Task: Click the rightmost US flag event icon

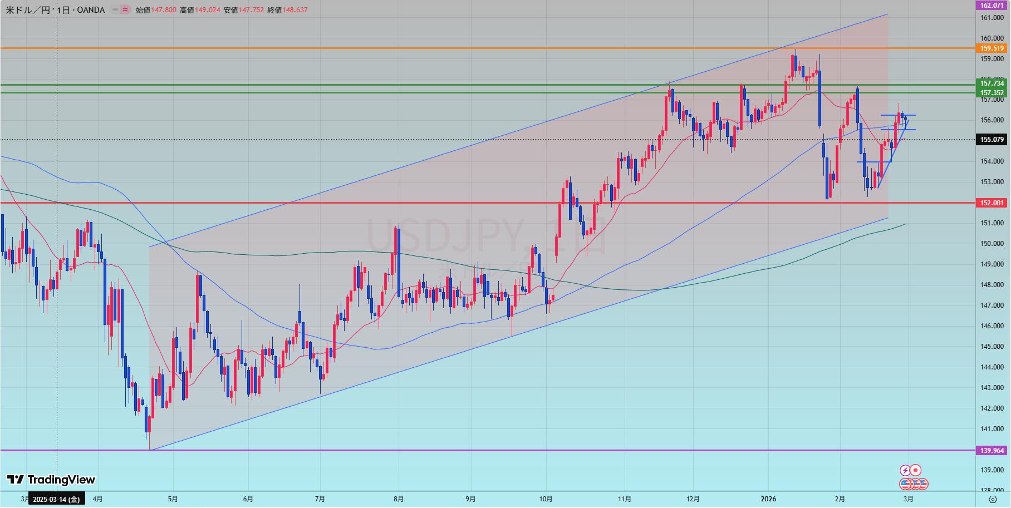Action: 922,484
